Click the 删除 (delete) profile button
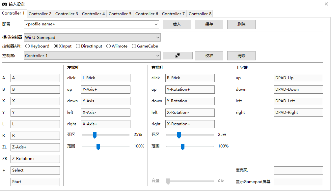 click(241, 24)
